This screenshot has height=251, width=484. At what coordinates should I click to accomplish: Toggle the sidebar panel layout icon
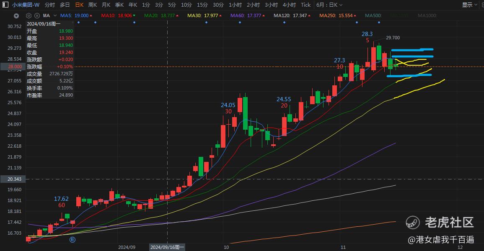coord(5,5)
